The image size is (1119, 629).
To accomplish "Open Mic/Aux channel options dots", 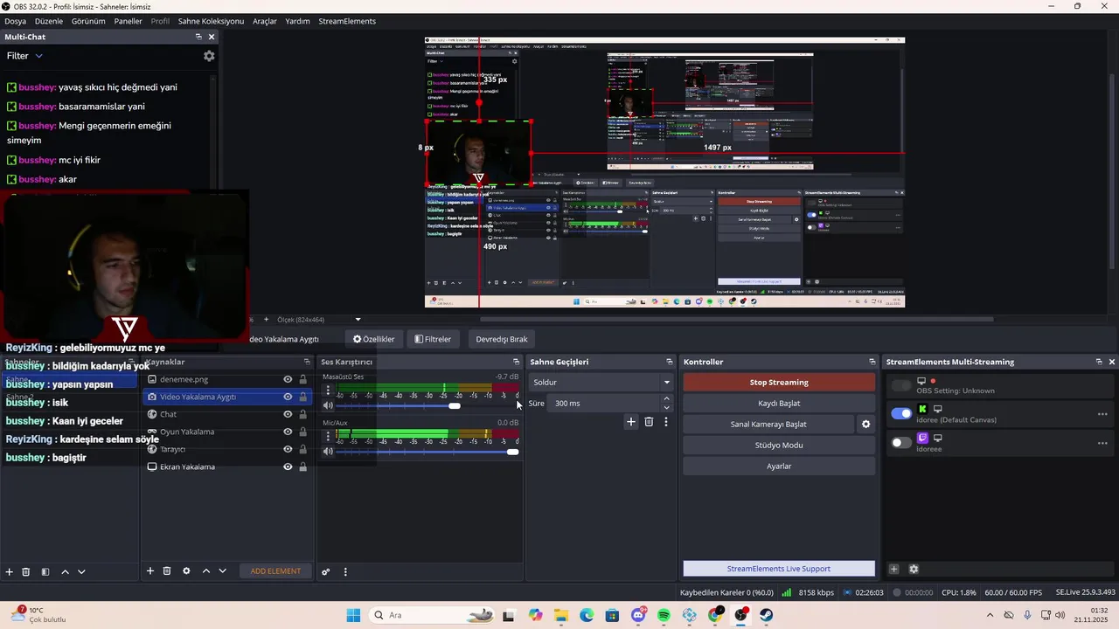I will (328, 436).
